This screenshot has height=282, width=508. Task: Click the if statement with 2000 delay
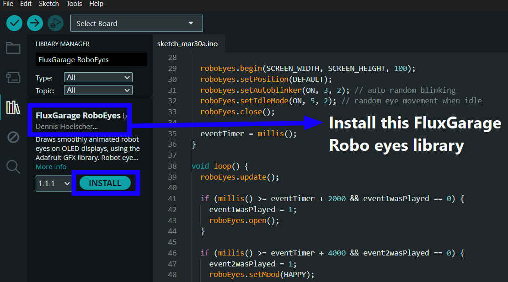point(332,198)
